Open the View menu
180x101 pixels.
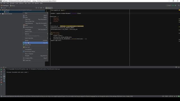coord(8,3)
